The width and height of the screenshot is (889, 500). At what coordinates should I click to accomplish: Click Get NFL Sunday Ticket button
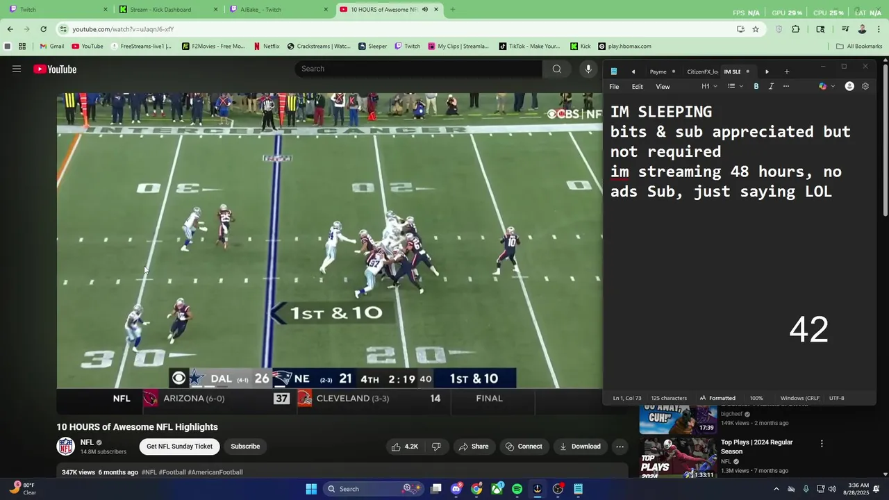179,447
